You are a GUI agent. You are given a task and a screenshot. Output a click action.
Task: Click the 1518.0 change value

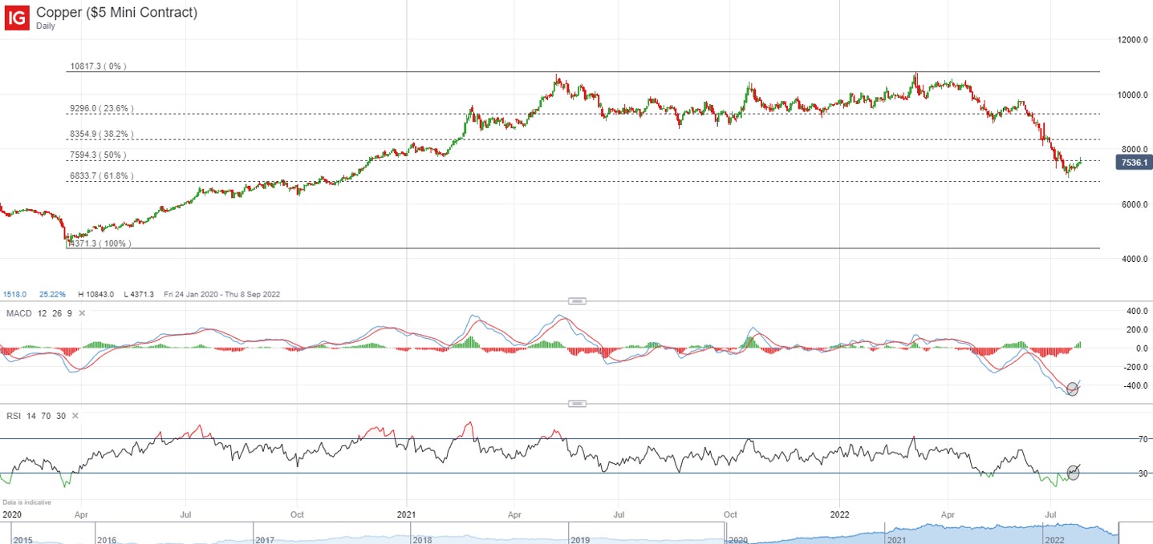click(x=15, y=294)
